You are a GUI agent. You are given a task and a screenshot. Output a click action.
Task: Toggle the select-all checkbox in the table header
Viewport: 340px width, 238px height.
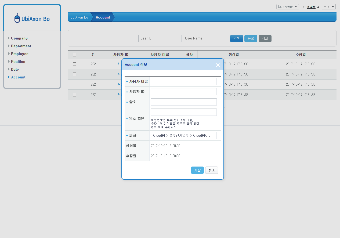pos(74,55)
